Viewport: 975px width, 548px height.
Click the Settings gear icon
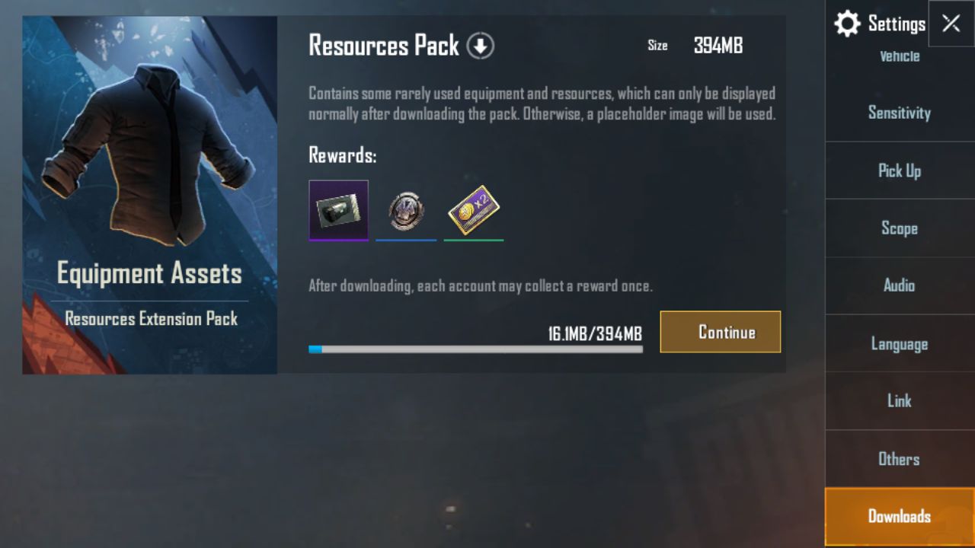coord(847,24)
